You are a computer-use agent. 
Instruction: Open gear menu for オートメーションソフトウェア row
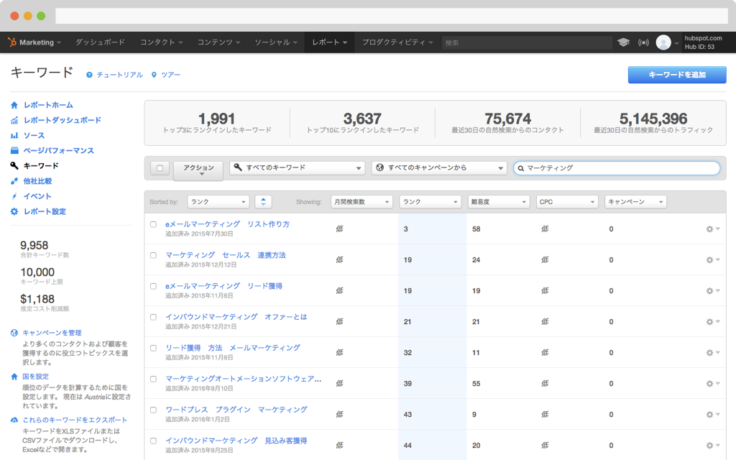coord(712,384)
